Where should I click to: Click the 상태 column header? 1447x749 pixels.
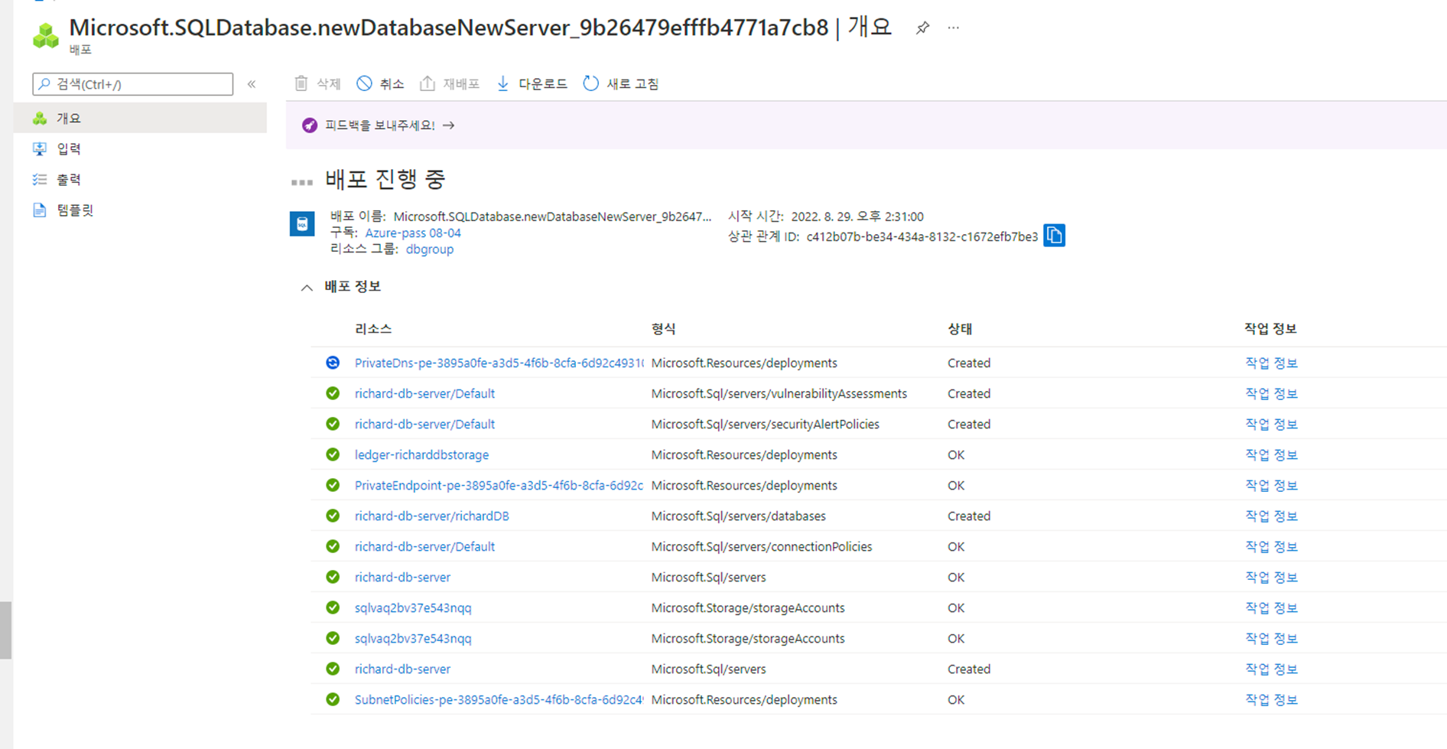[960, 328]
